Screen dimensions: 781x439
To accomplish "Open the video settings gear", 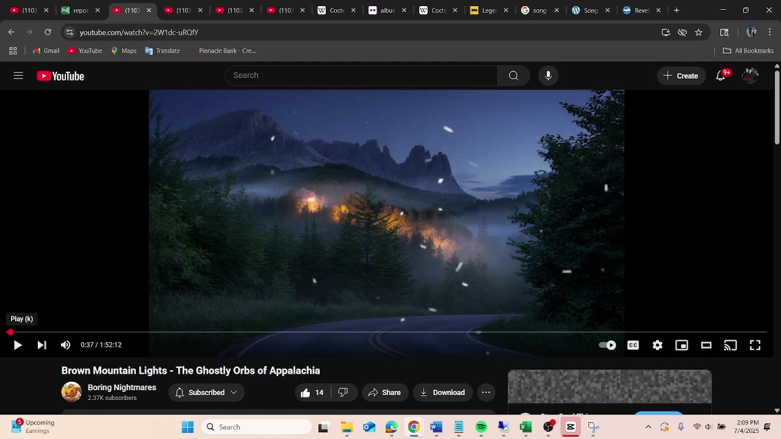I will pos(657,345).
